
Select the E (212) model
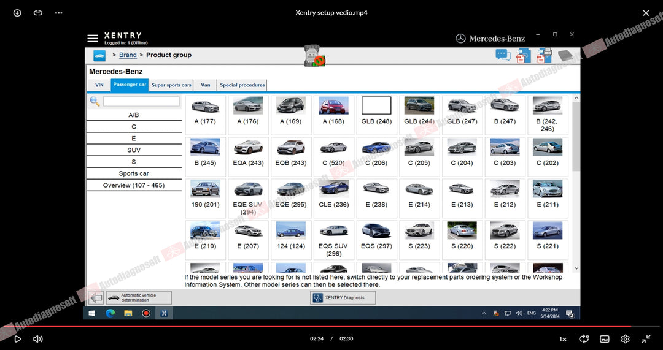(505, 199)
